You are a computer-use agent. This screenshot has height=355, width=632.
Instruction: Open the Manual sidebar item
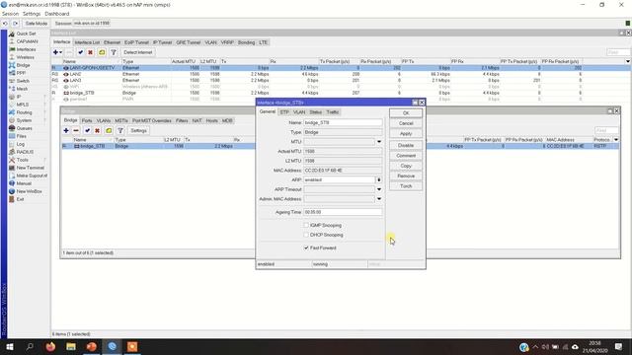24,183
